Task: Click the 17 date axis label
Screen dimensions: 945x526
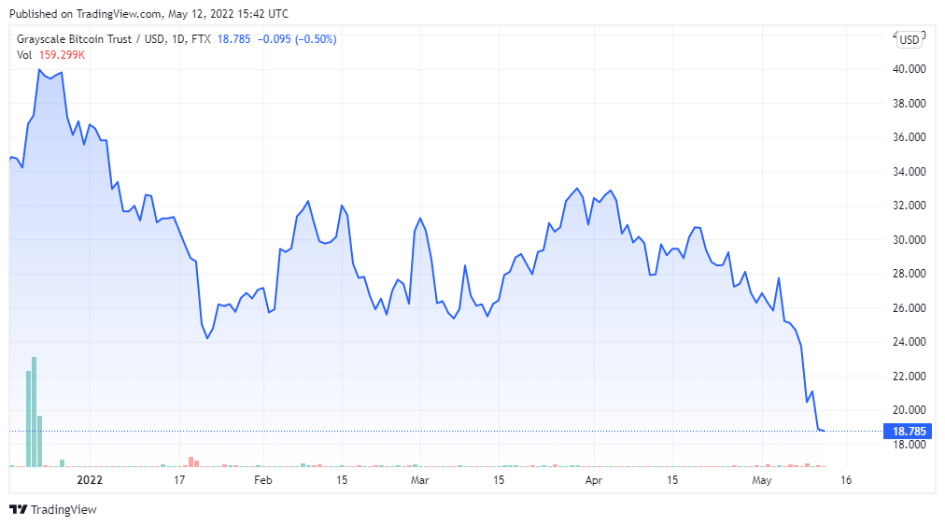Action: click(x=179, y=480)
